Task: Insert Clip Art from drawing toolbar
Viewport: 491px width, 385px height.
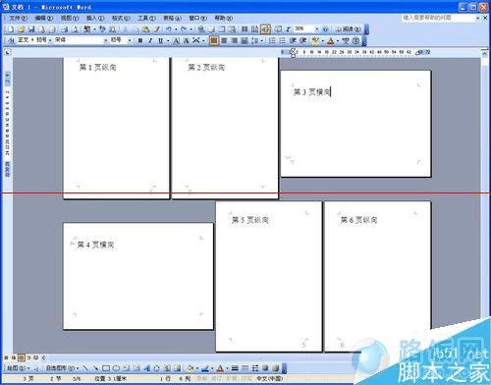Action: pyautogui.click(x=167, y=368)
